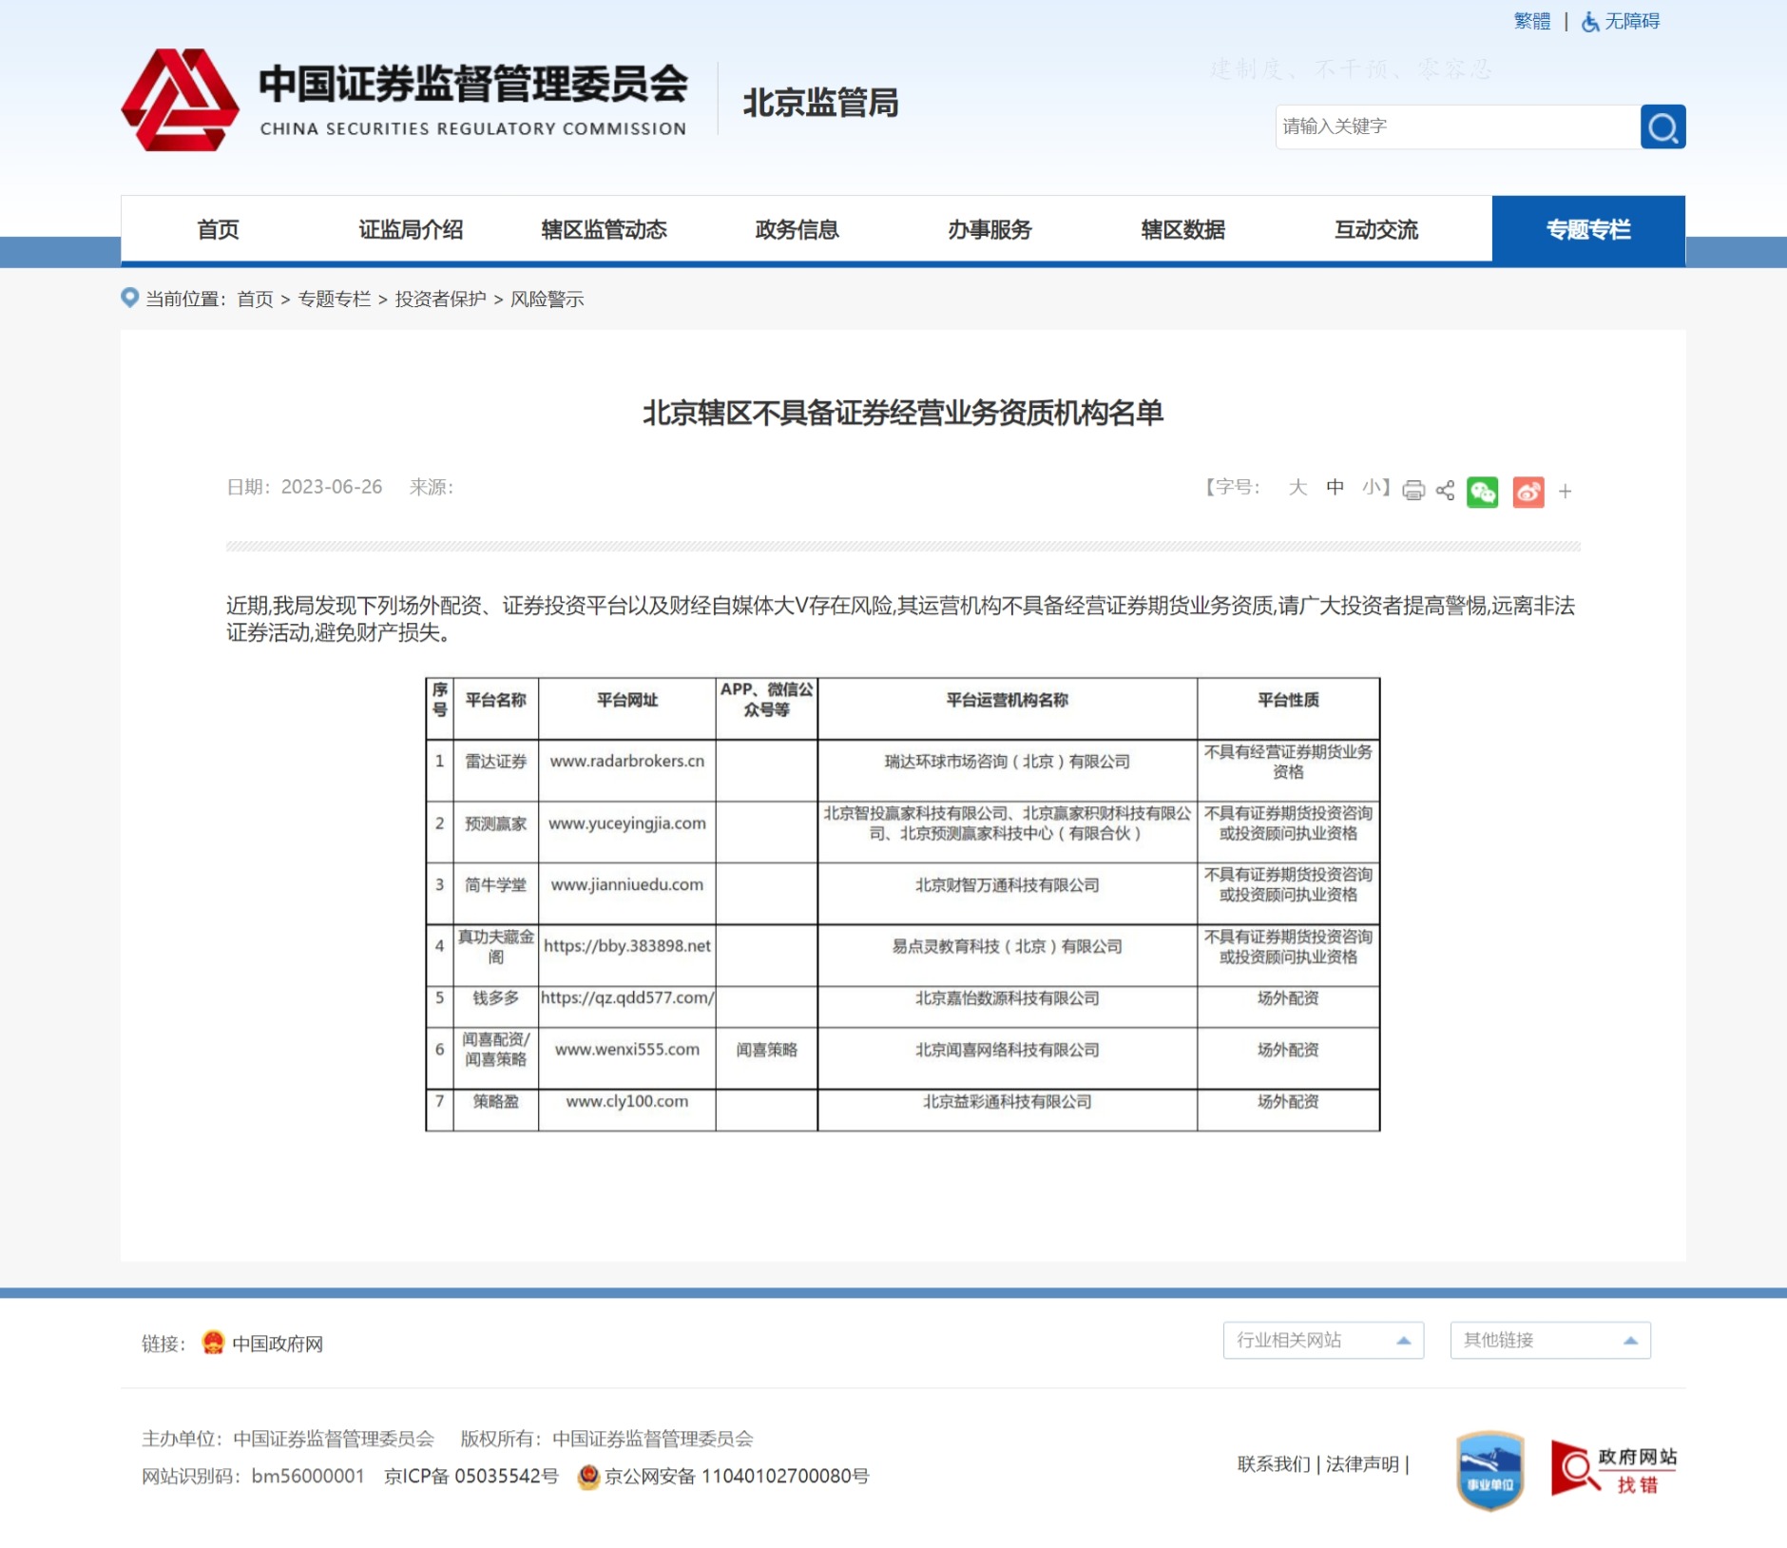Go to 投资者保护 in breadcrumb

point(440,299)
